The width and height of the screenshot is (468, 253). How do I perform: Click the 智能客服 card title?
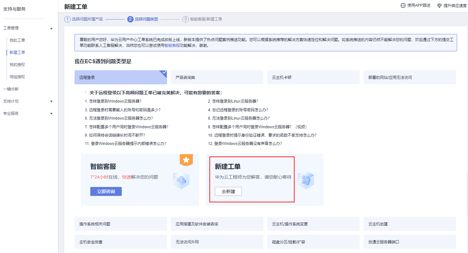click(103, 167)
